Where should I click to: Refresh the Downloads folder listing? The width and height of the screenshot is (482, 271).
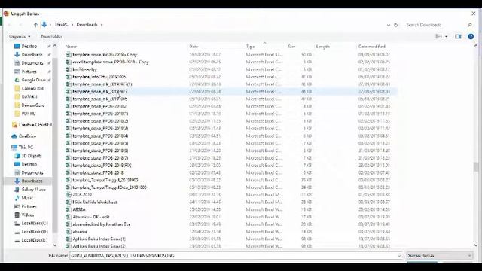pyautogui.click(x=396, y=25)
